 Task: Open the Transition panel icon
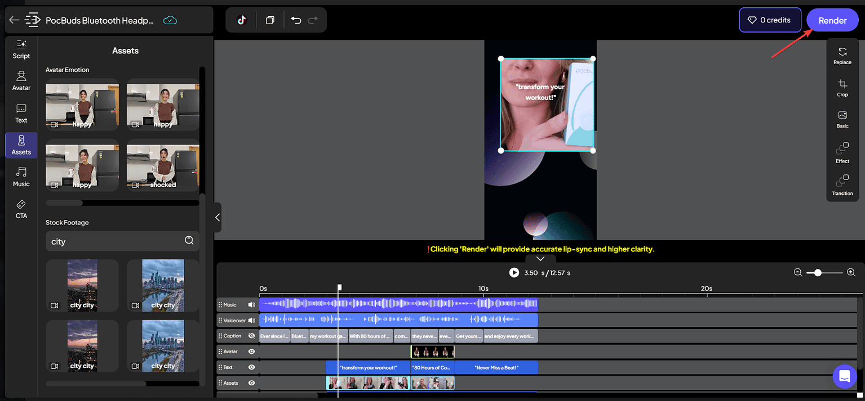[x=842, y=186]
